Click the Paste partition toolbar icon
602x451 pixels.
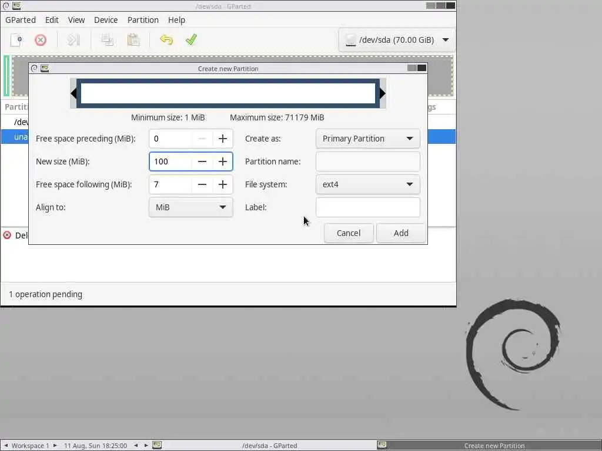[133, 40]
